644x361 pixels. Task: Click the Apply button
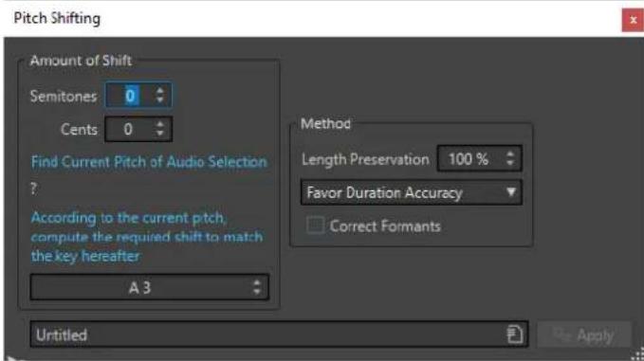pos(583,335)
